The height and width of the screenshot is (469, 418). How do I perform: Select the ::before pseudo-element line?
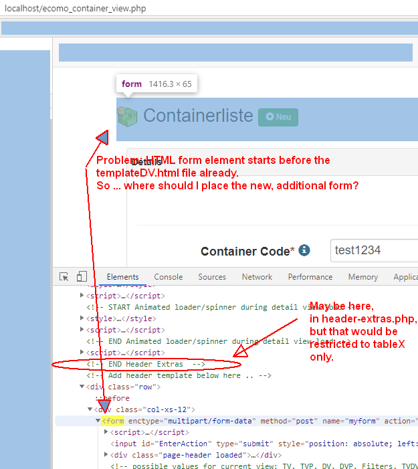tap(112, 398)
